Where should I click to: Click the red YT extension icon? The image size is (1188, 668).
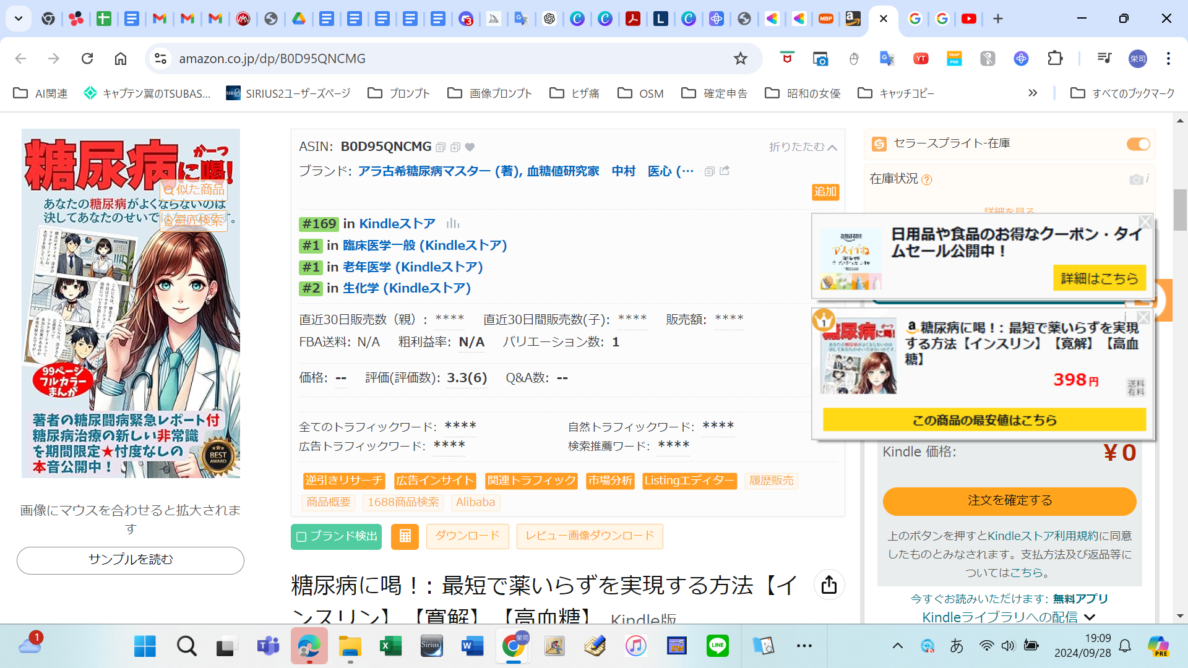coord(921,58)
